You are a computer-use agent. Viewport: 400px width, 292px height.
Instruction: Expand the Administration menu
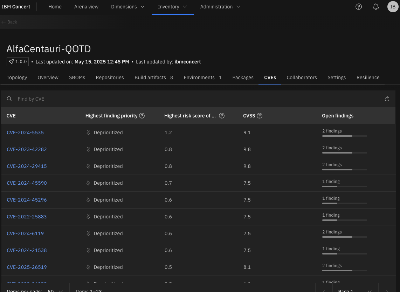coord(220,7)
